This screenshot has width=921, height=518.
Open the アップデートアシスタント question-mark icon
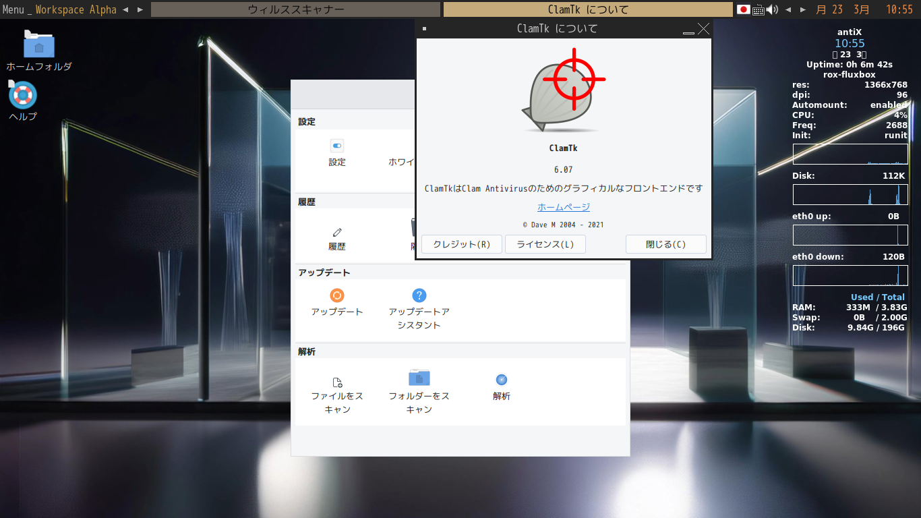419,295
